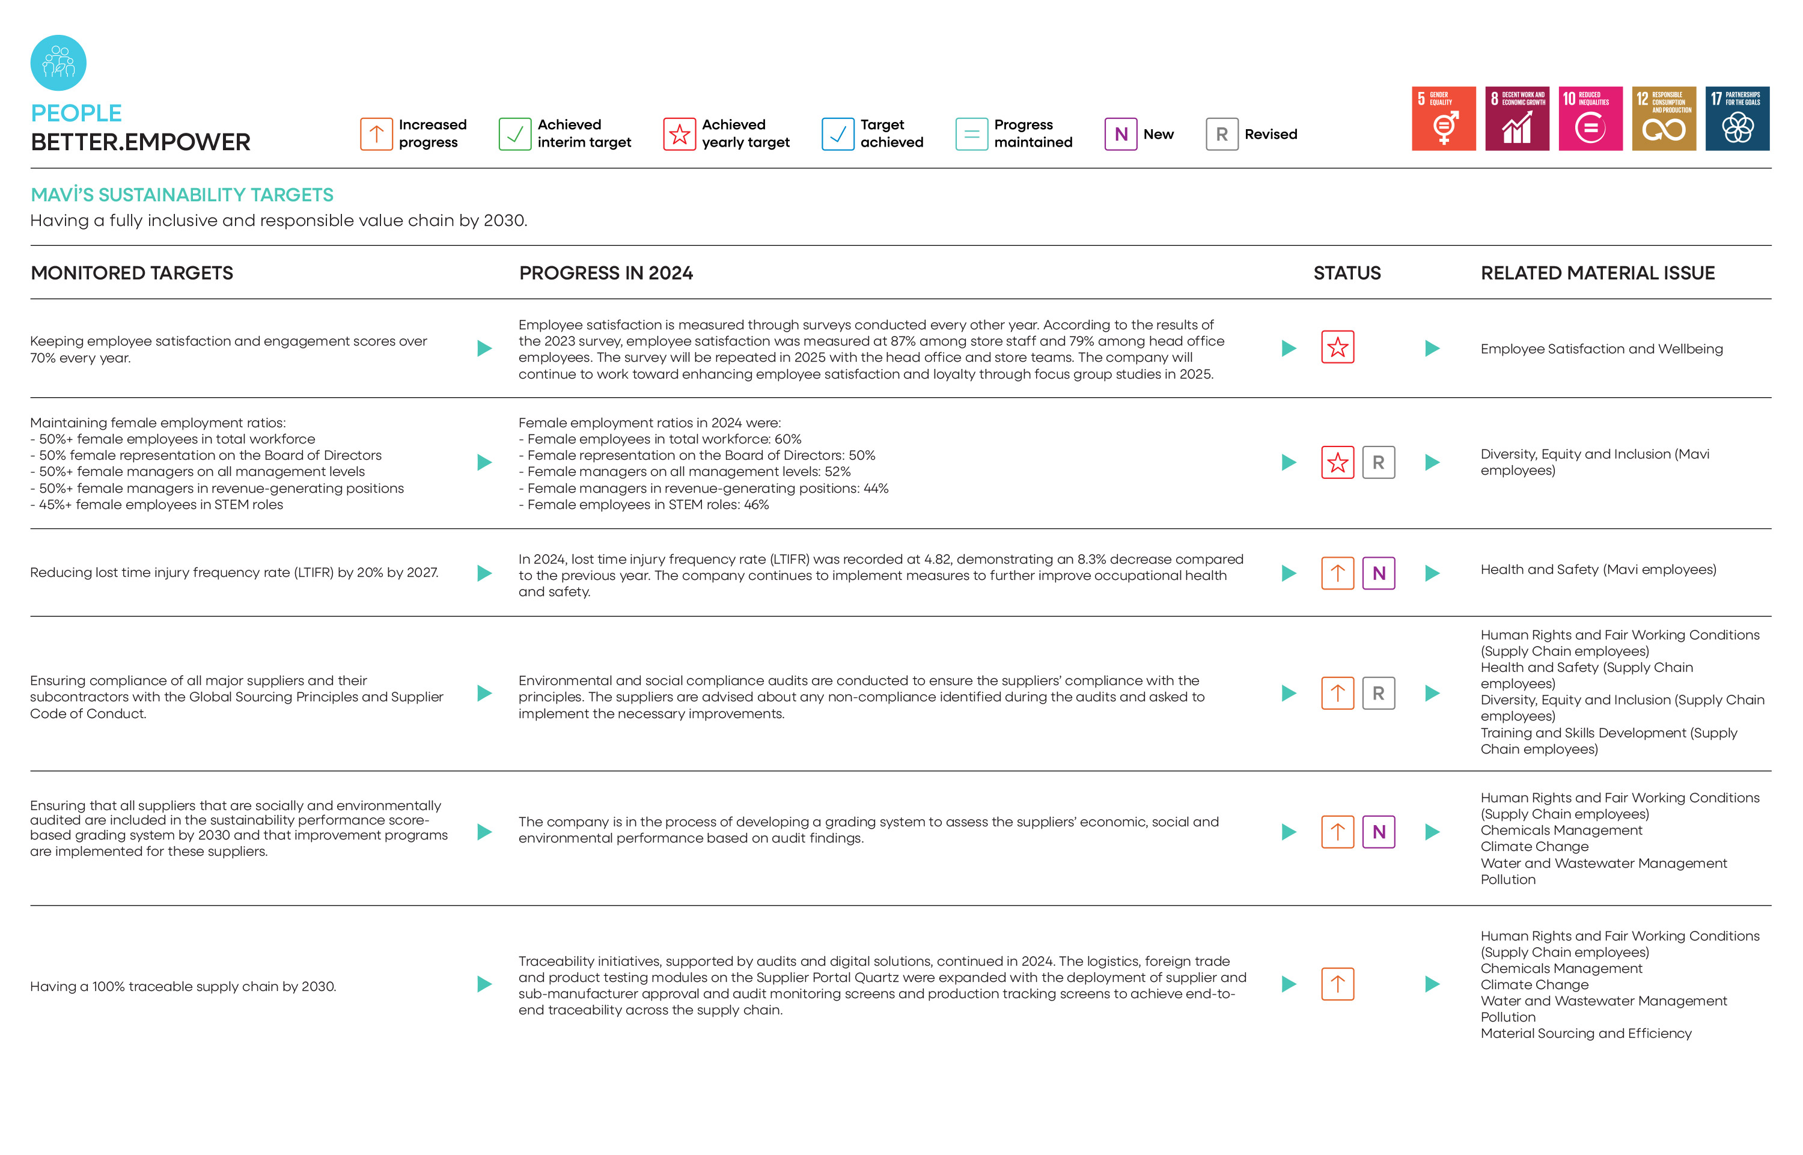Click the SDG 12 Responsible Consumption icon
The height and width of the screenshot is (1155, 1803).
1664,118
